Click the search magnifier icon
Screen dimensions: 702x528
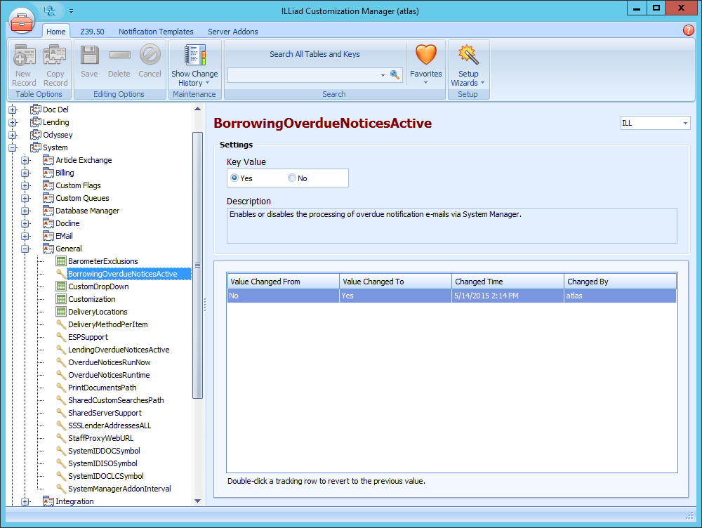[x=395, y=74]
